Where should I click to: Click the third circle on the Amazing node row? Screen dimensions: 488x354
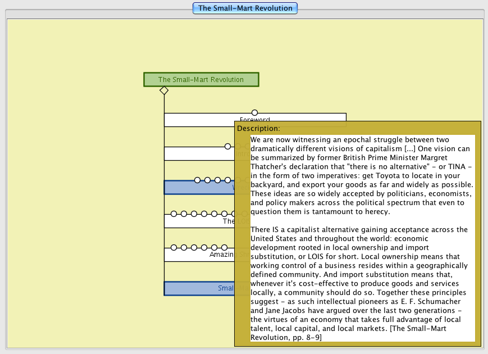[194, 247]
